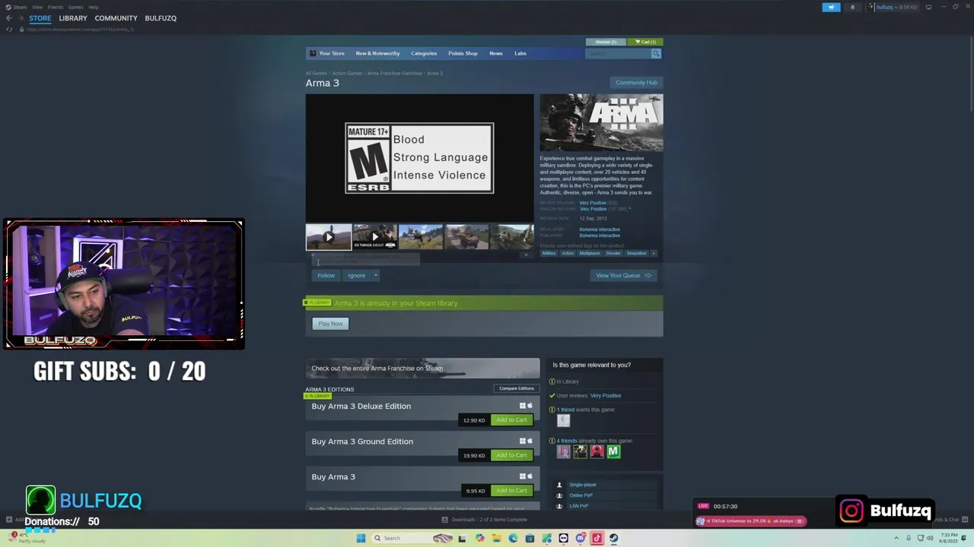Open the Steam menu in title bar
This screenshot has height=547, width=974.
20,7
